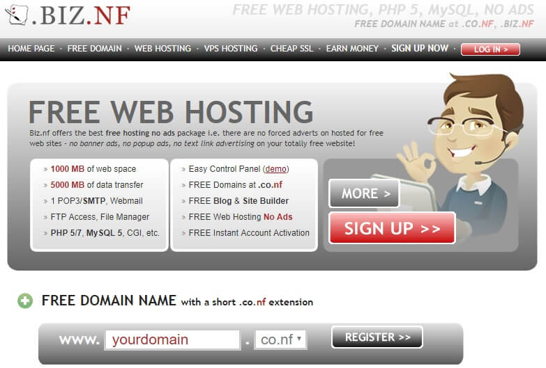Click the gray MORE button
The image size is (546, 368).
tap(364, 193)
